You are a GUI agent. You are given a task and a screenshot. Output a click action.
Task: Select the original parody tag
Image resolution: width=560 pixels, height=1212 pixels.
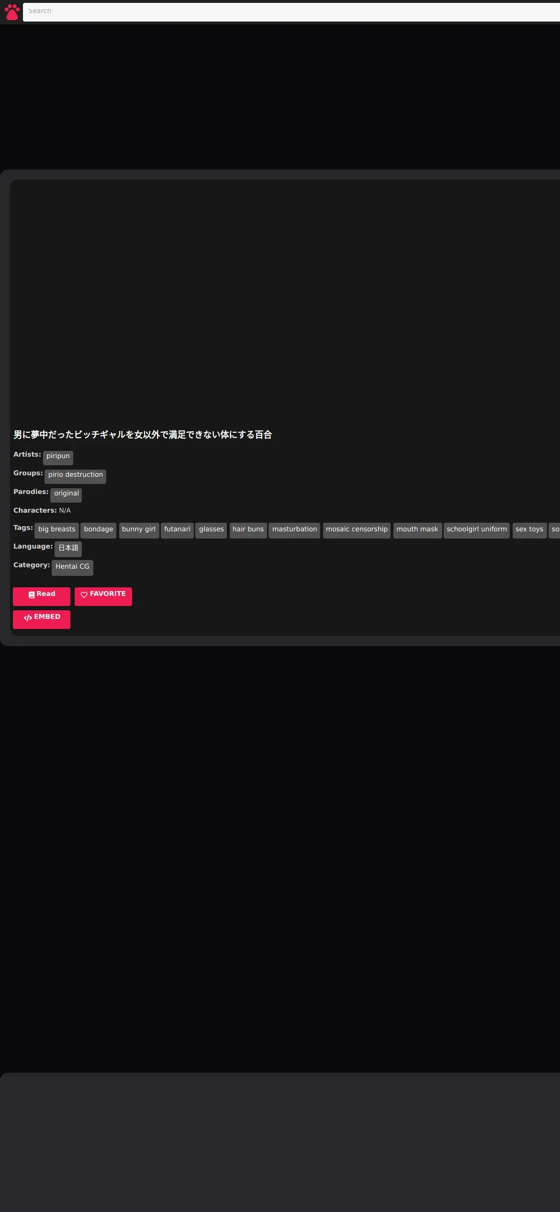(66, 494)
